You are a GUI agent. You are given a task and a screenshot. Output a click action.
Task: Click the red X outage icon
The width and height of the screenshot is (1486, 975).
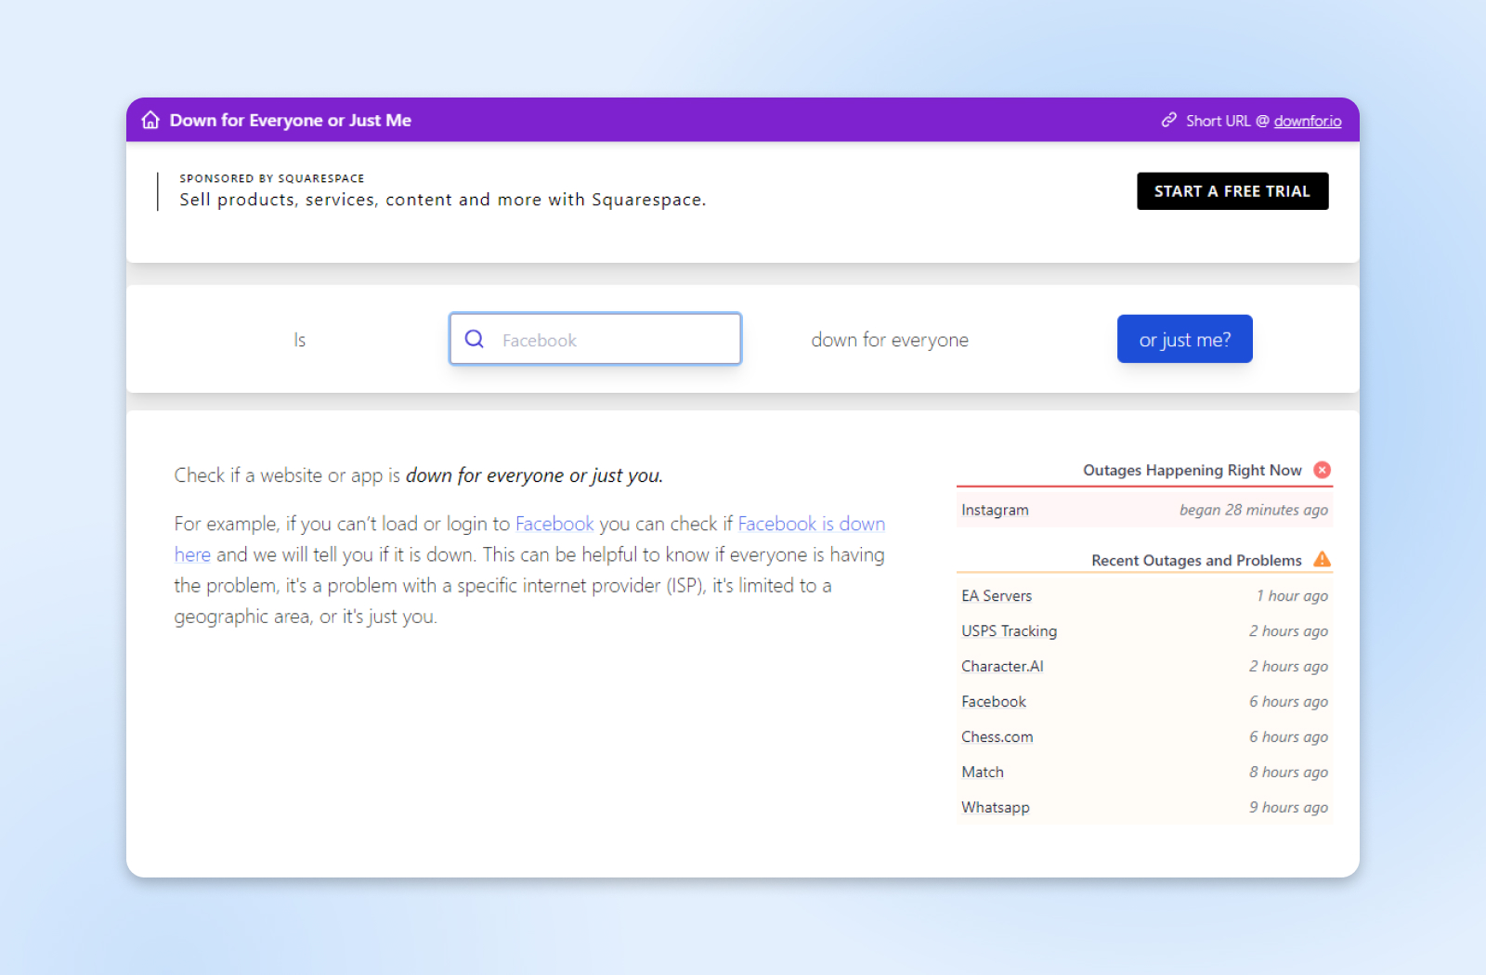[1323, 470]
